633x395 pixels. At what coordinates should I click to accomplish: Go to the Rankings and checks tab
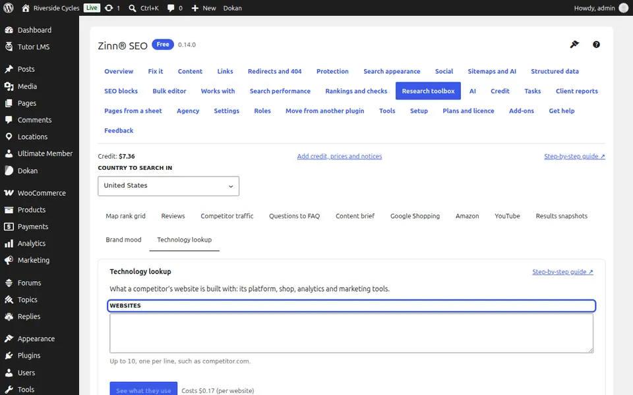[356, 91]
